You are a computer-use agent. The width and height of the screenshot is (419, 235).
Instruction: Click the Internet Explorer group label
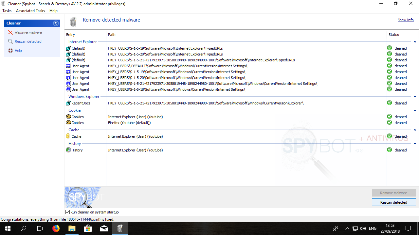82,42
